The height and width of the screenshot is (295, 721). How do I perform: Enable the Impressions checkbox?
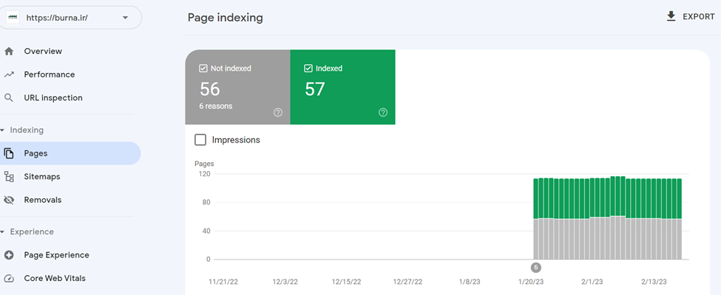[200, 140]
